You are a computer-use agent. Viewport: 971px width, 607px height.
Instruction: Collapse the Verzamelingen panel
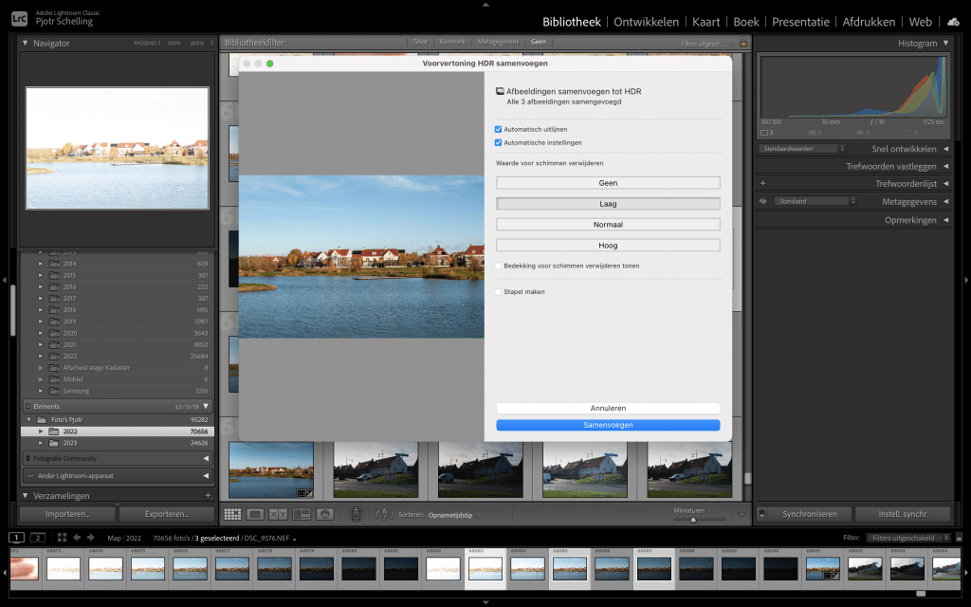[26, 495]
